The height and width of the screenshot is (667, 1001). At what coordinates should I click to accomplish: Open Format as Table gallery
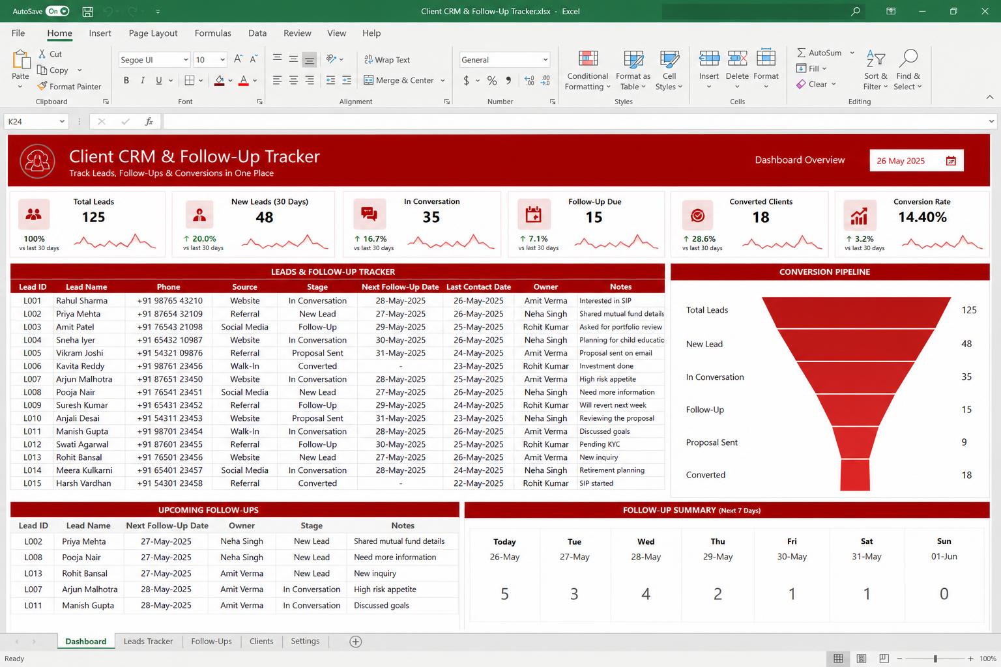click(633, 70)
